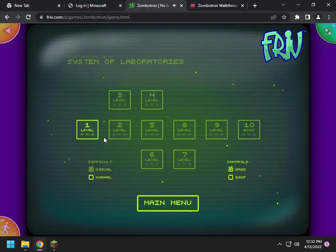
Task: Open a new browser tab
Action: coord(255,6)
